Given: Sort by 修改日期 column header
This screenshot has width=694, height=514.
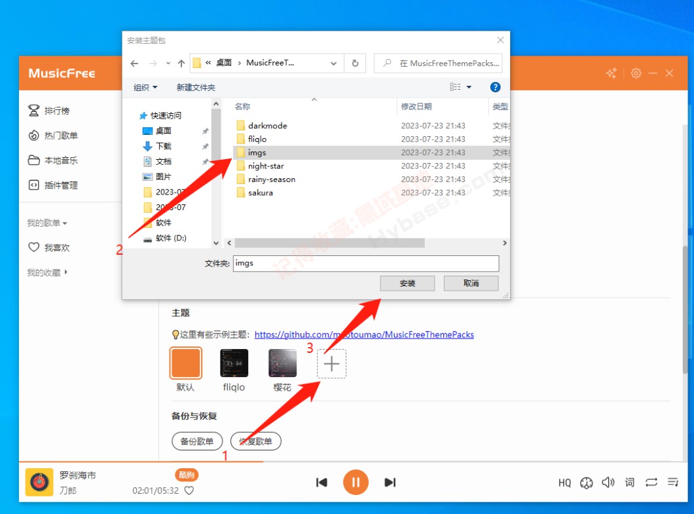Looking at the screenshot, I should pyautogui.click(x=416, y=107).
